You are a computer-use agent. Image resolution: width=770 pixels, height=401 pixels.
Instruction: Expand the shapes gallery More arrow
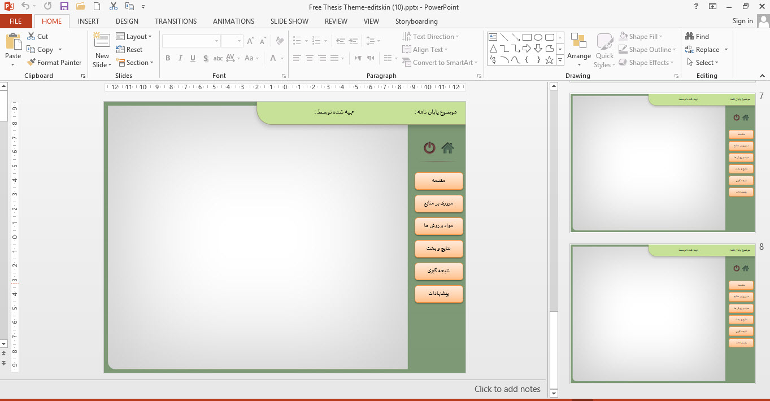(x=560, y=59)
